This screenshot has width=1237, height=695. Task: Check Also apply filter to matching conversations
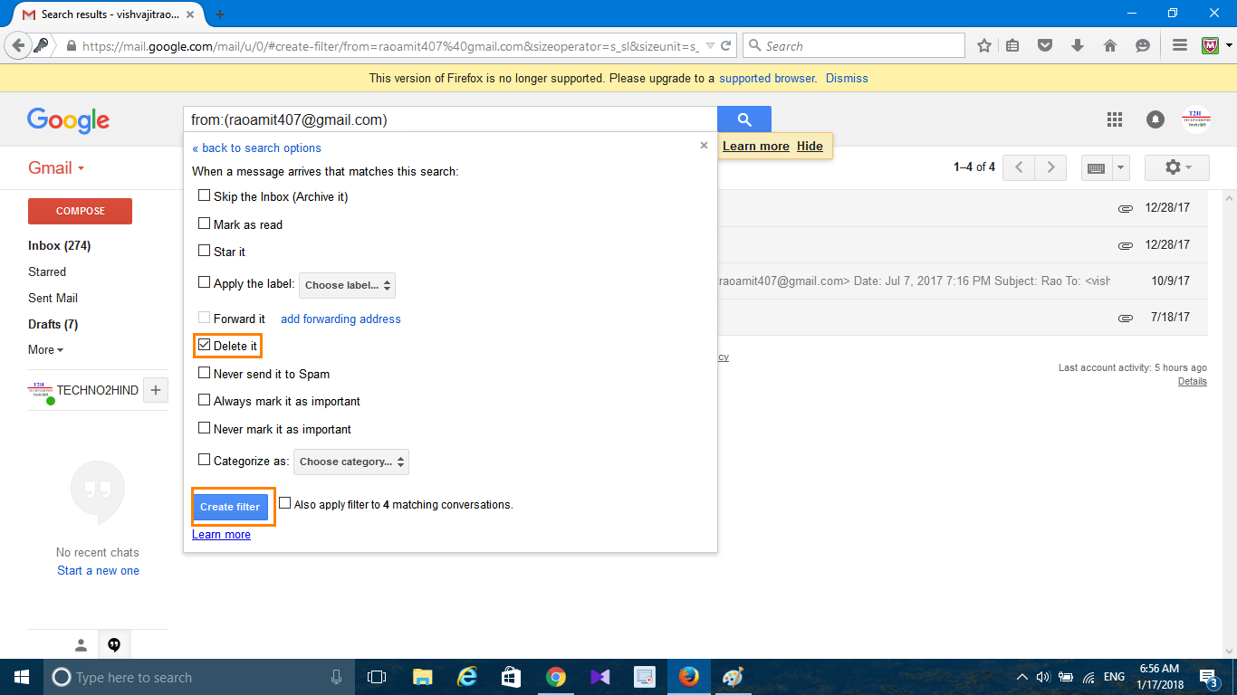tap(284, 503)
